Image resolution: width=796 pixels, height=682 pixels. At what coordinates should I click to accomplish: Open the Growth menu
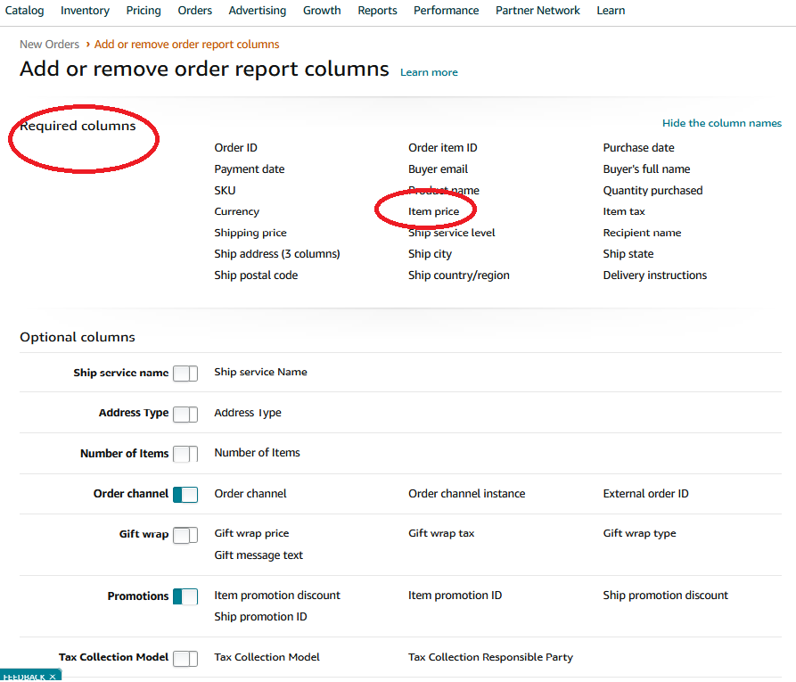(x=321, y=11)
